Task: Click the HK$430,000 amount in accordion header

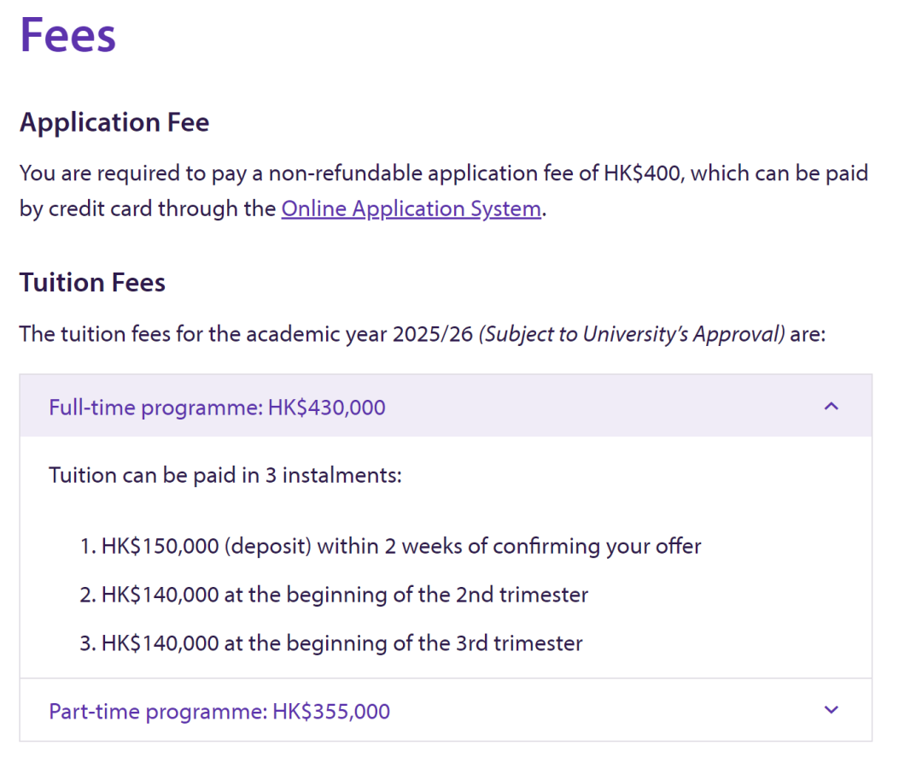Action: (326, 408)
